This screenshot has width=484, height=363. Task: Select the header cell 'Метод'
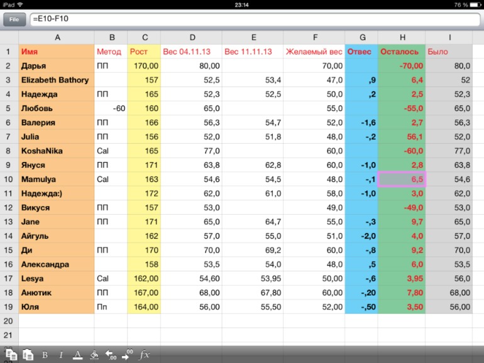click(x=111, y=51)
